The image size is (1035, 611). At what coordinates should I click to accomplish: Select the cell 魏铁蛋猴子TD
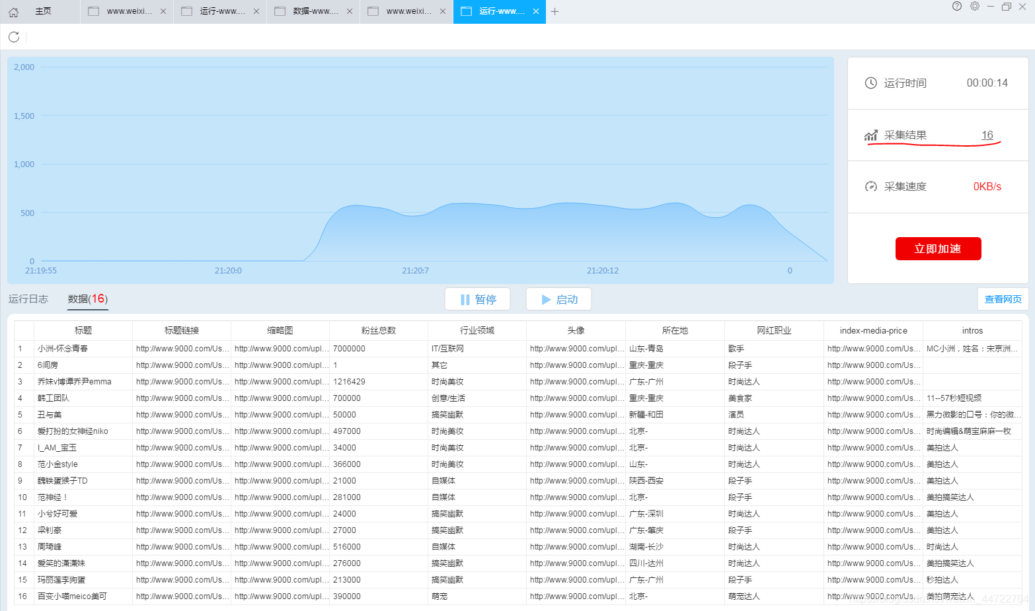coord(83,481)
